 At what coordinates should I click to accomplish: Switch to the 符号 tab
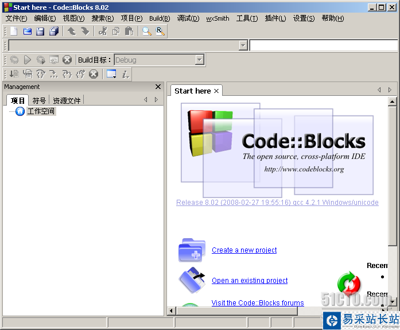click(39, 101)
